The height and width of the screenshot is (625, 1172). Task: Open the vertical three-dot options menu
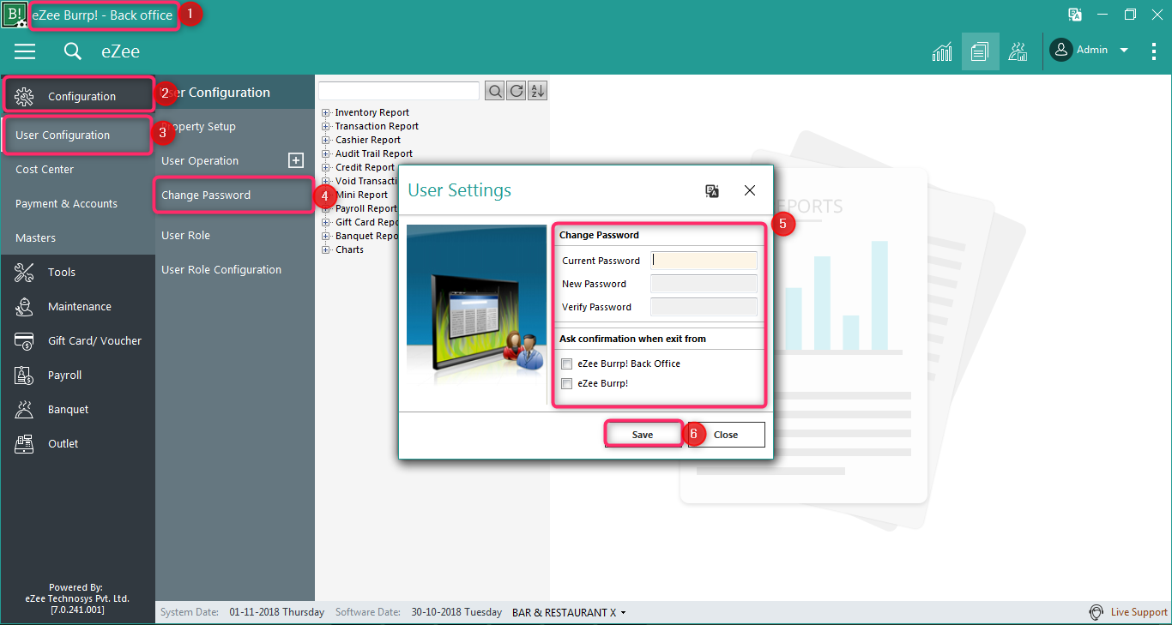[x=1154, y=51]
